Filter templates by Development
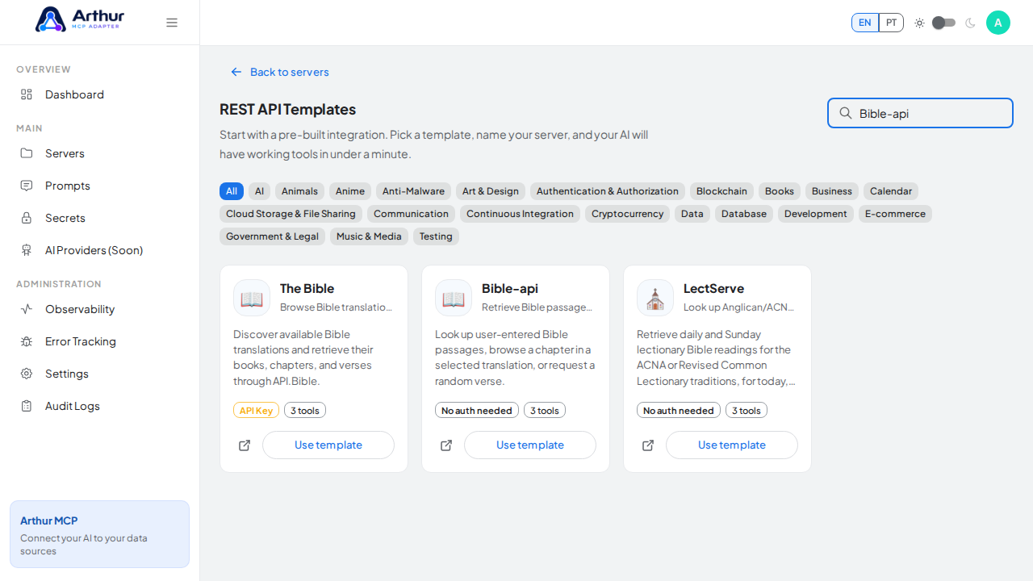The height and width of the screenshot is (581, 1033). tap(816, 214)
